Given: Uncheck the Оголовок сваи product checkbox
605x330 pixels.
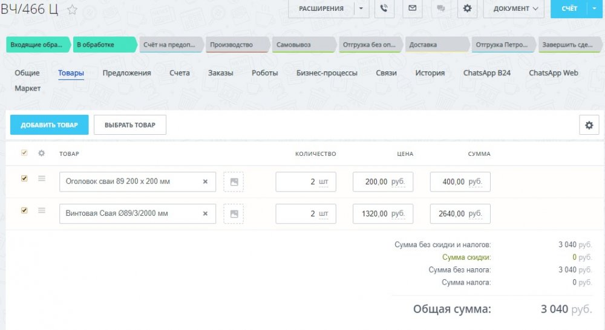Looking at the screenshot, I should point(24,178).
